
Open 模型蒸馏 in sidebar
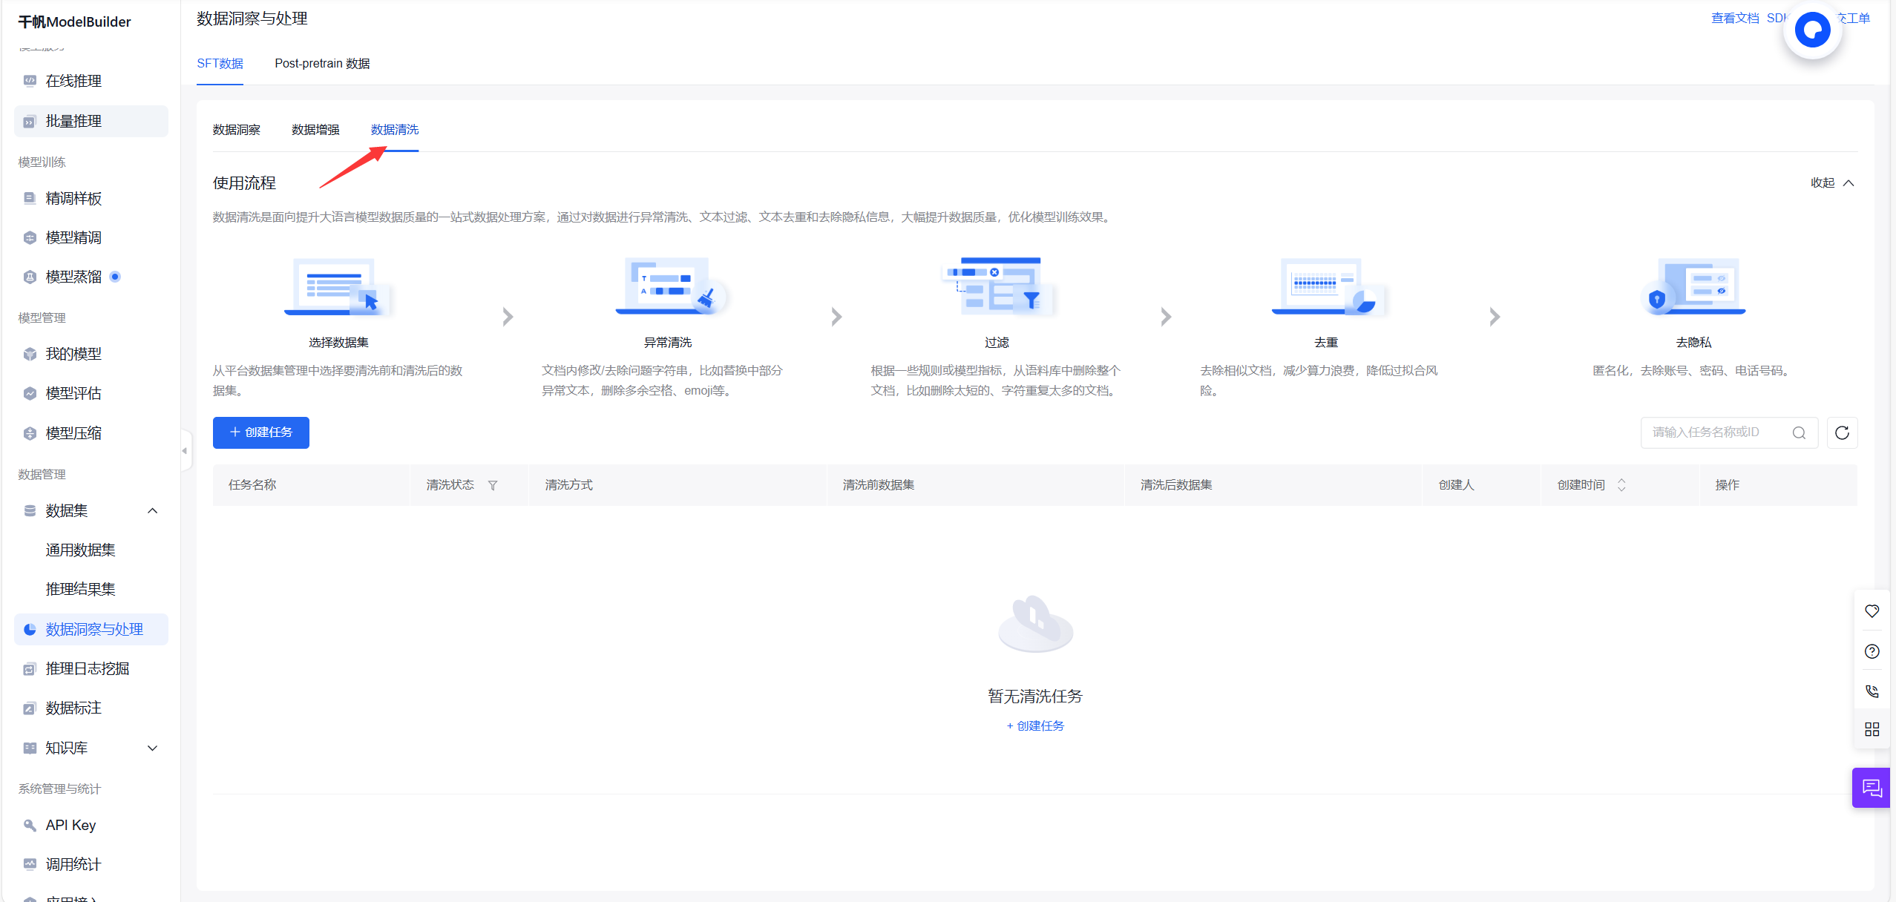click(73, 277)
